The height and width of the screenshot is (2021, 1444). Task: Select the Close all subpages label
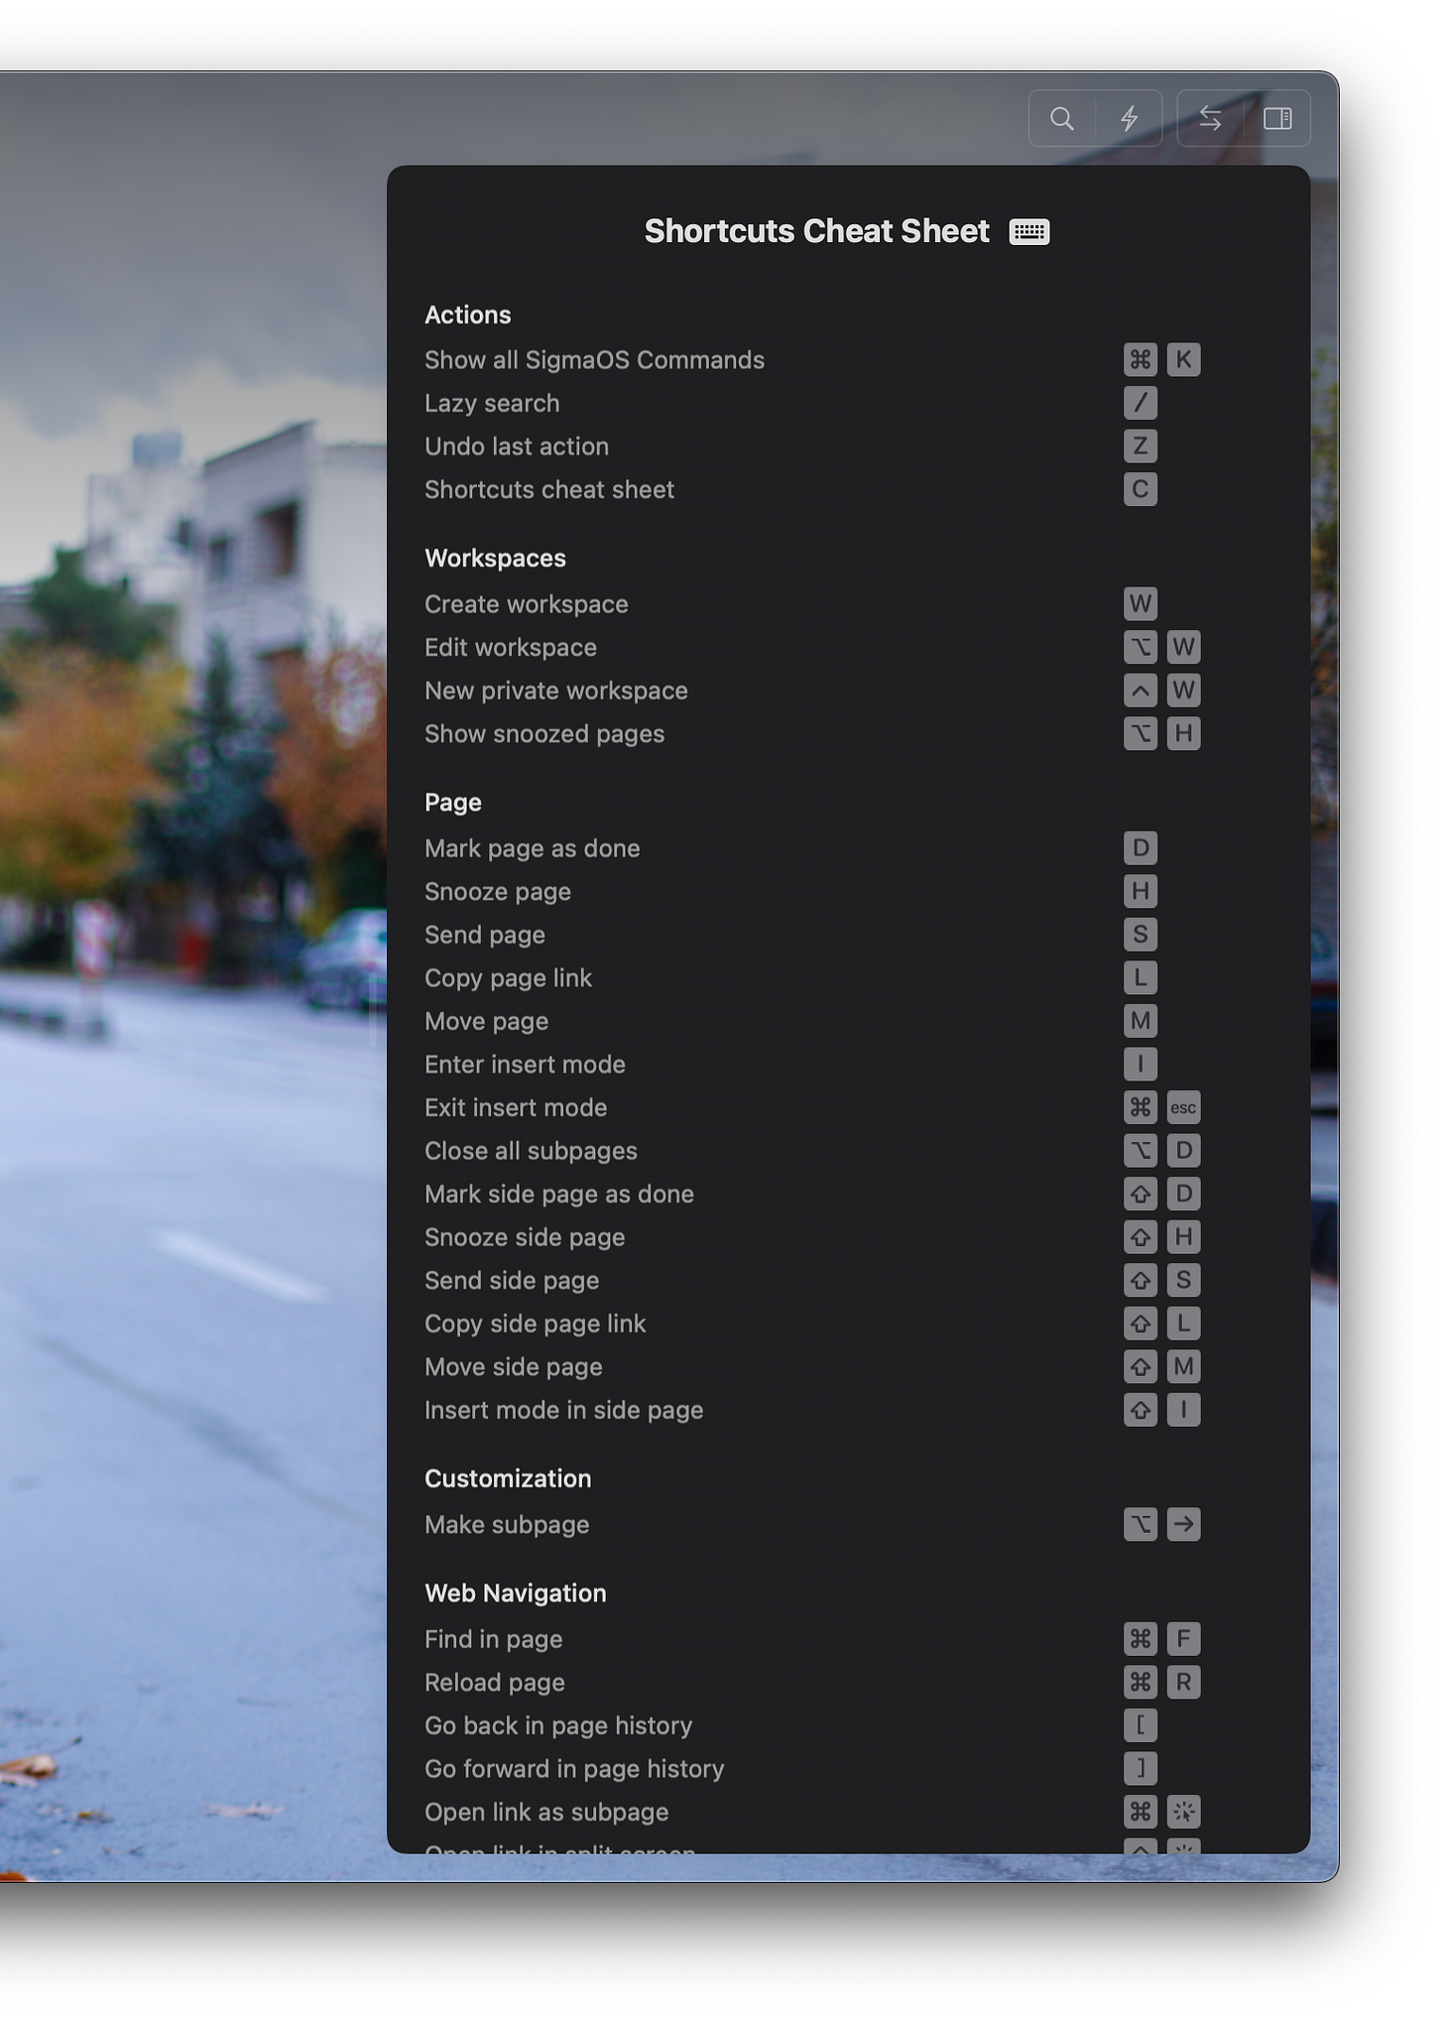pos(531,1151)
